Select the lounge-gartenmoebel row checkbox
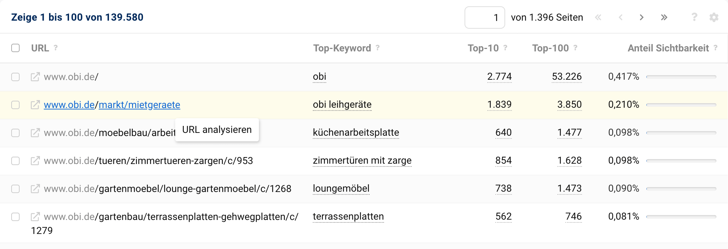 [15, 188]
